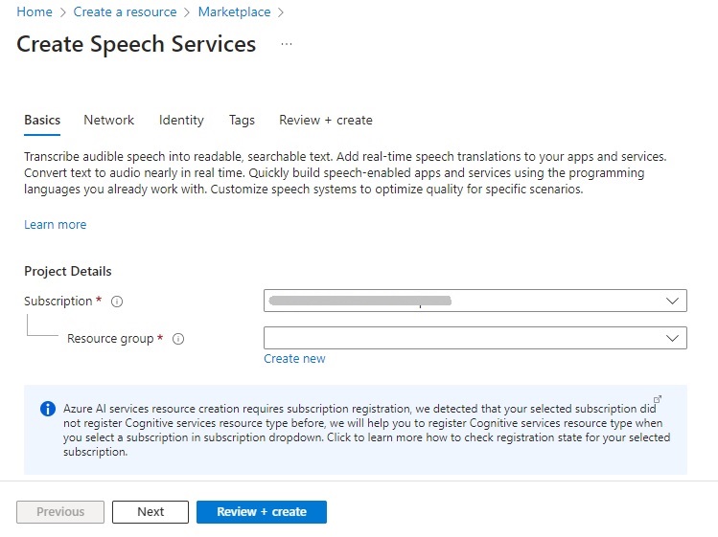The width and height of the screenshot is (718, 537).
Task: Switch to the Network tab
Action: (108, 121)
